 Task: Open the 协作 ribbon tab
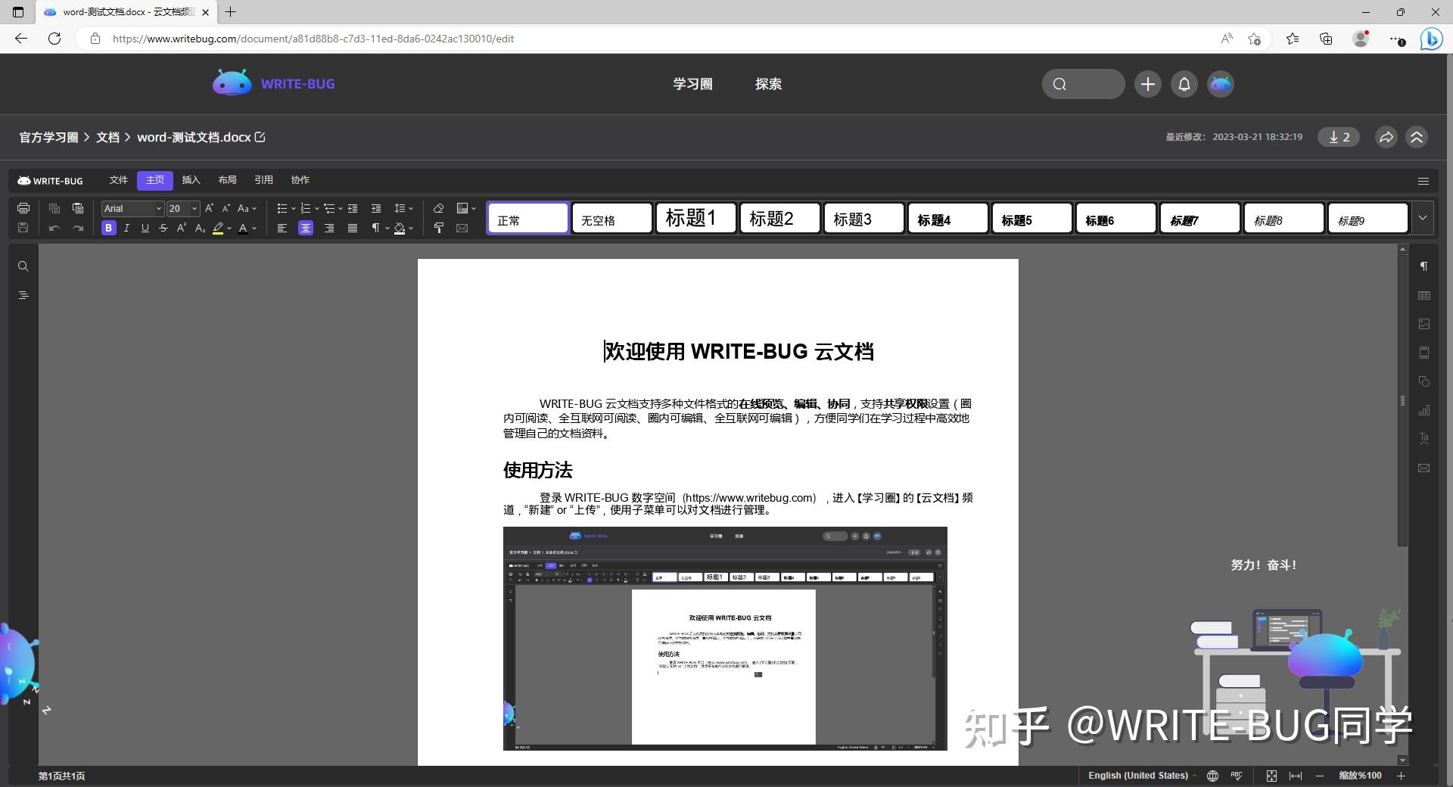tap(300, 180)
